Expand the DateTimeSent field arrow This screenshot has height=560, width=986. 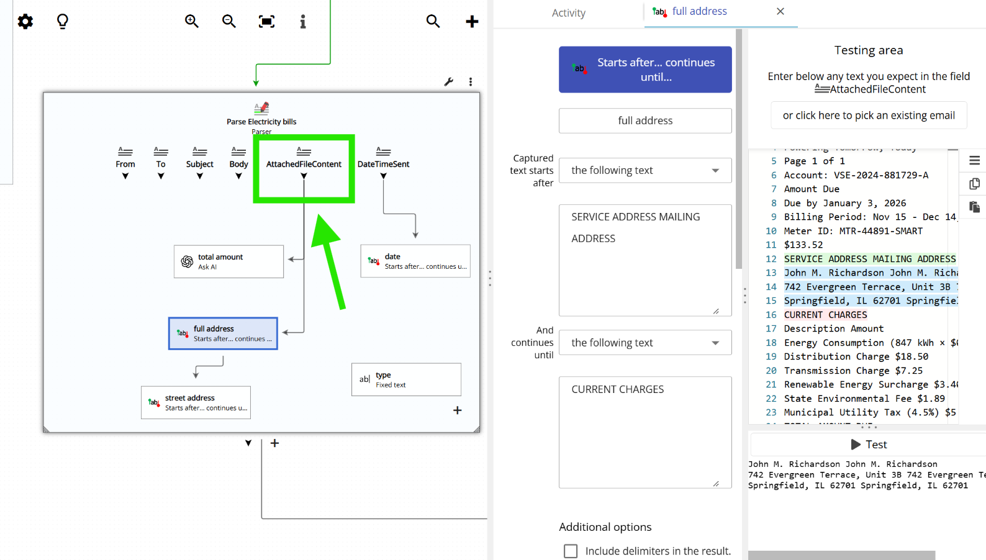pyautogui.click(x=383, y=176)
